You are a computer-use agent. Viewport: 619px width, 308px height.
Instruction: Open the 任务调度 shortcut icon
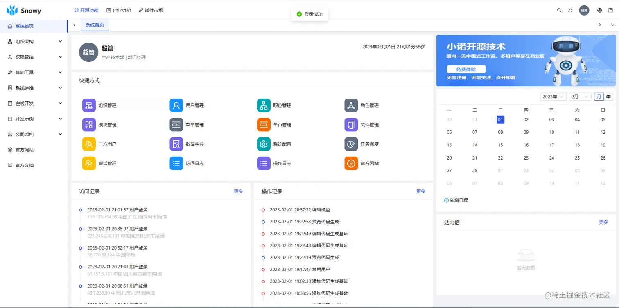[x=351, y=144]
